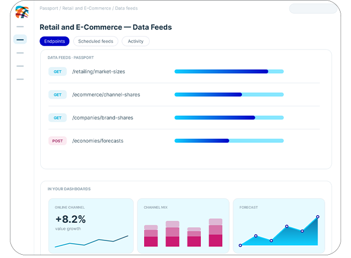Click tallest bar in Channel Mix chart
Viewport: 351px width, 258px height.
click(216, 233)
